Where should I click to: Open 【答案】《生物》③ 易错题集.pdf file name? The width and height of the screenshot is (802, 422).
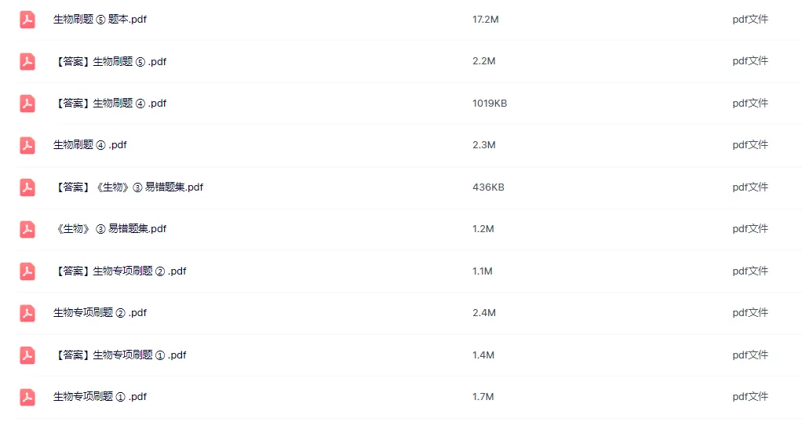[x=129, y=187]
